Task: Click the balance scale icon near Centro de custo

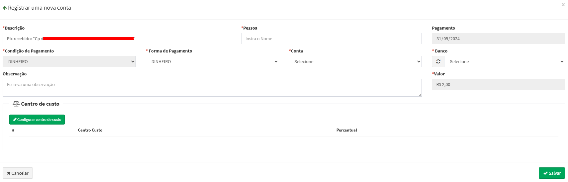Action: click(x=16, y=104)
